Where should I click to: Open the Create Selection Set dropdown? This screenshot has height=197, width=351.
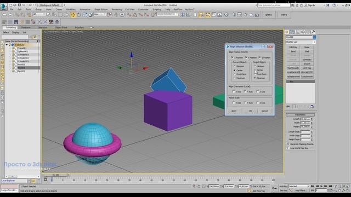pyautogui.click(x=167, y=14)
